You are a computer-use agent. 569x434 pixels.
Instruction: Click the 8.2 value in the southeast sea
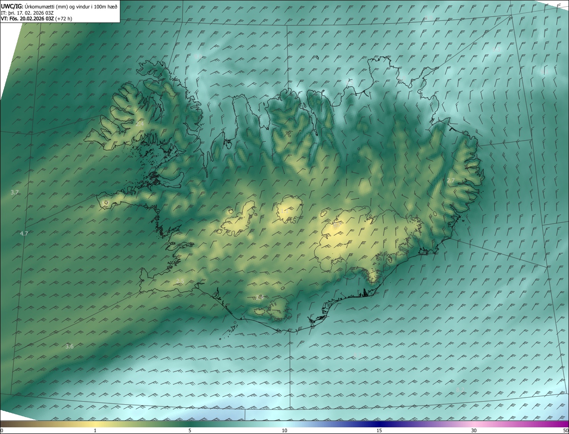(x=460, y=389)
